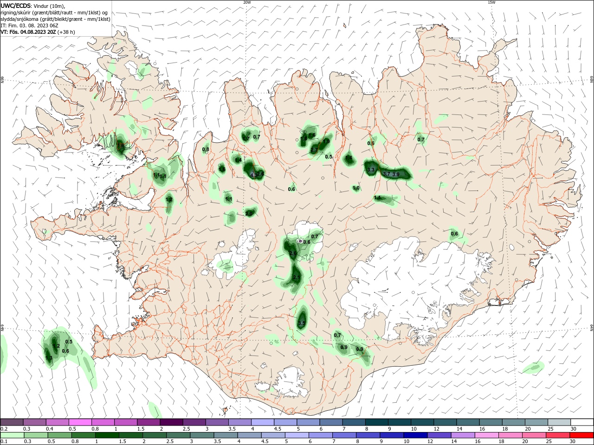Select the bright pink 0.5 swatch in snow scale

tap(80, 422)
